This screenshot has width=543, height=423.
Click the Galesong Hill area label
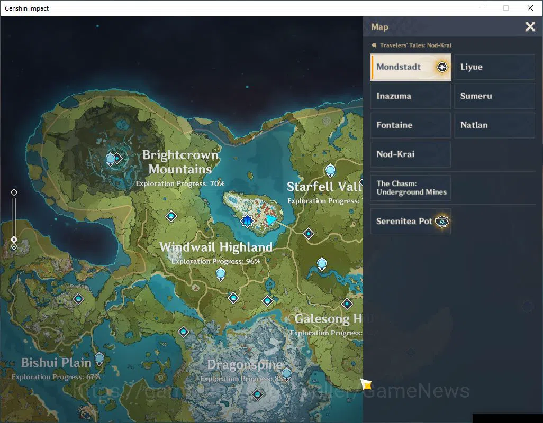pos(328,318)
